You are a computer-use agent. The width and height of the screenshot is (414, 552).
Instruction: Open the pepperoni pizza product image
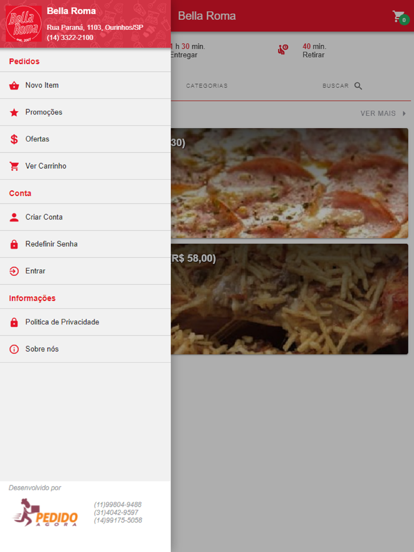tap(289, 183)
